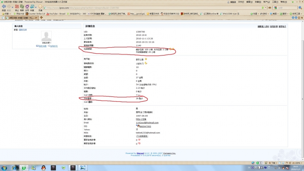304x171 pixels.
Task: Click the user avatar thumbnail
Action: click(x=46, y=36)
